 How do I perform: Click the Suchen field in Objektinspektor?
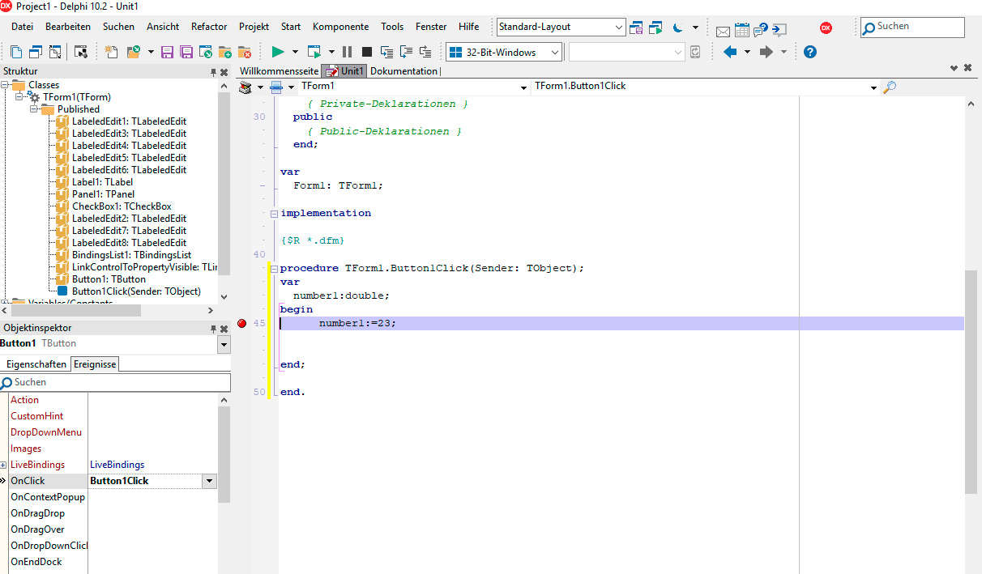point(115,382)
